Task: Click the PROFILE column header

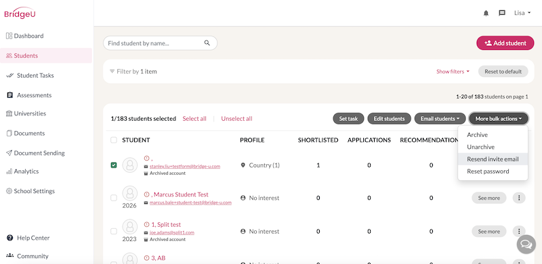Action: point(252,140)
